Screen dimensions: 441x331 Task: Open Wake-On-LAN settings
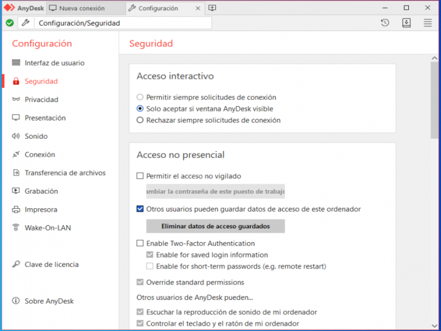(48, 228)
